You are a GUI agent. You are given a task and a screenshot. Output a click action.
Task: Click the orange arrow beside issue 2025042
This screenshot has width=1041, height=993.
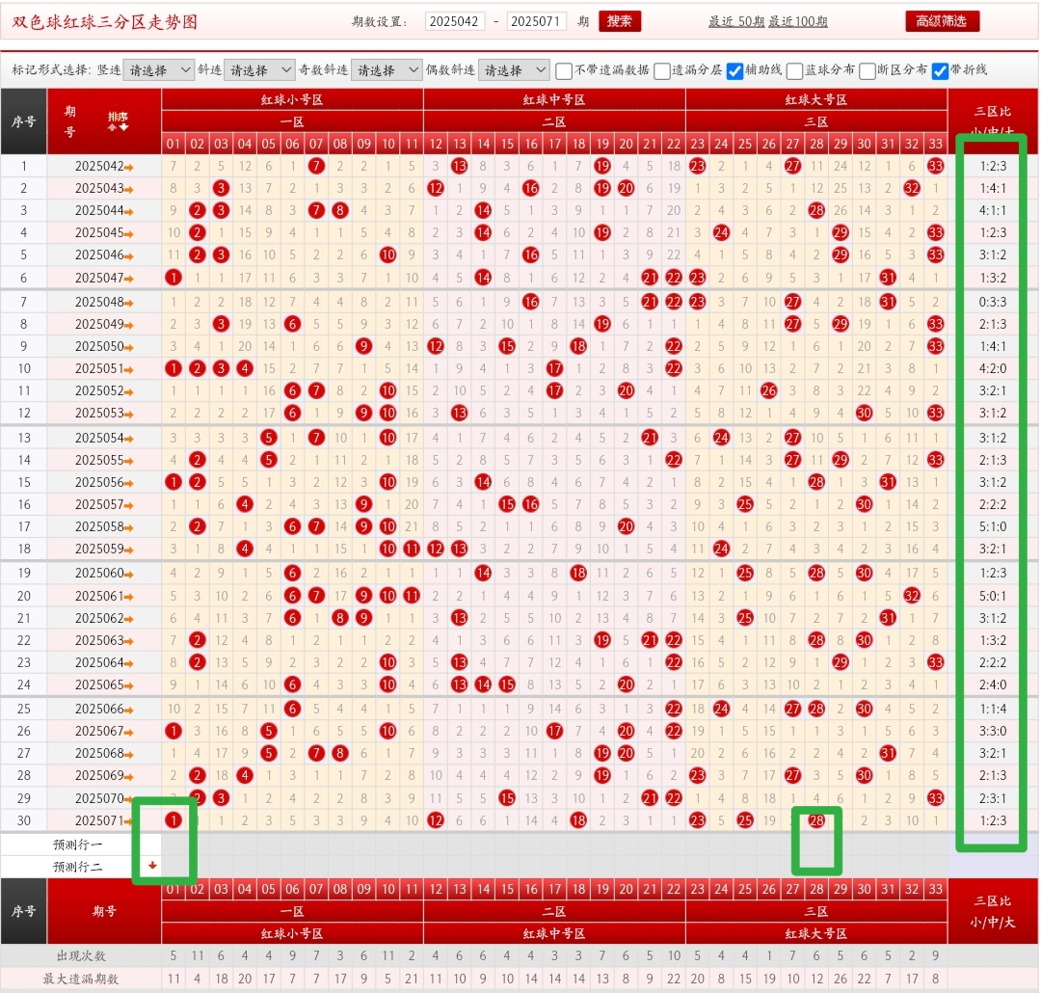tap(129, 168)
